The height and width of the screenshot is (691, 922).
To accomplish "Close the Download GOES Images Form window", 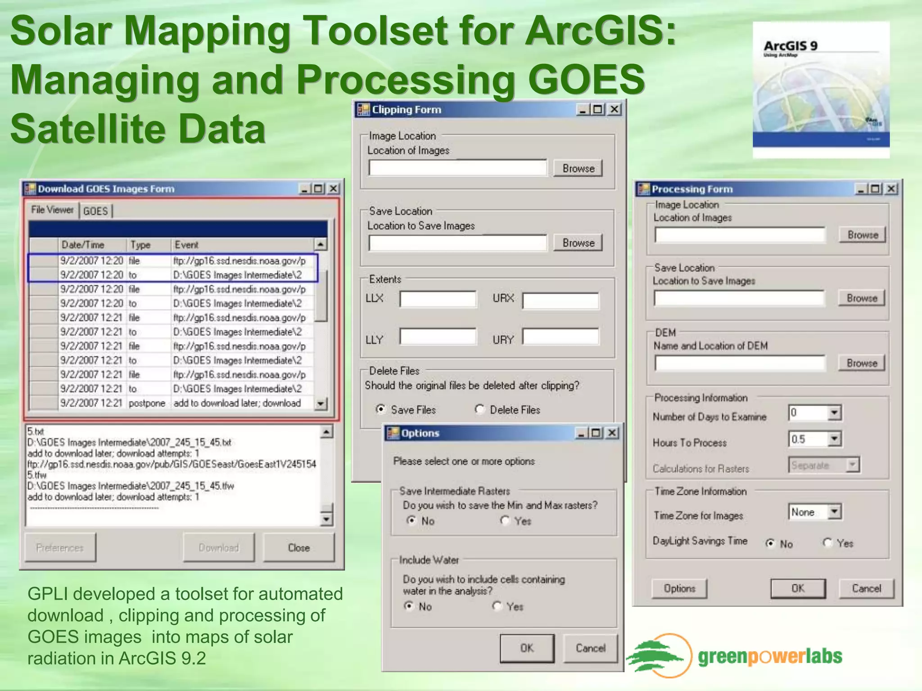I will click(x=333, y=188).
